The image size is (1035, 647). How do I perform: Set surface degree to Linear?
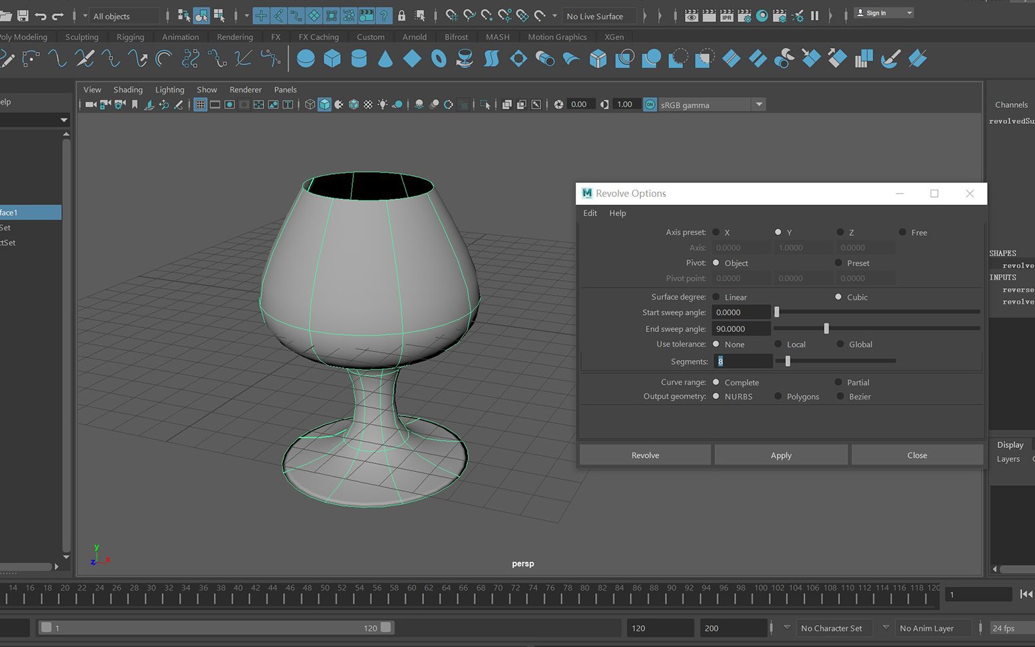(x=716, y=297)
